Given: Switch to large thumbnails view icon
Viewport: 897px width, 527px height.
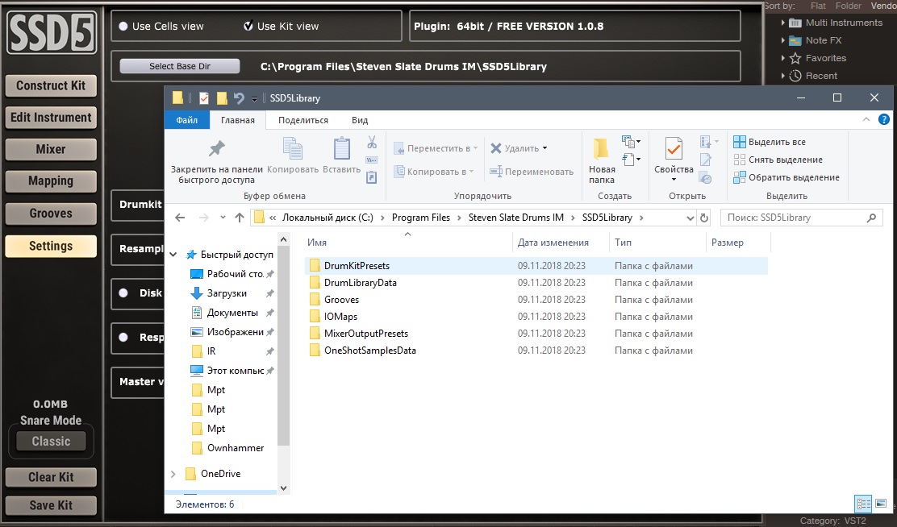Looking at the screenshot, I should coord(881,504).
